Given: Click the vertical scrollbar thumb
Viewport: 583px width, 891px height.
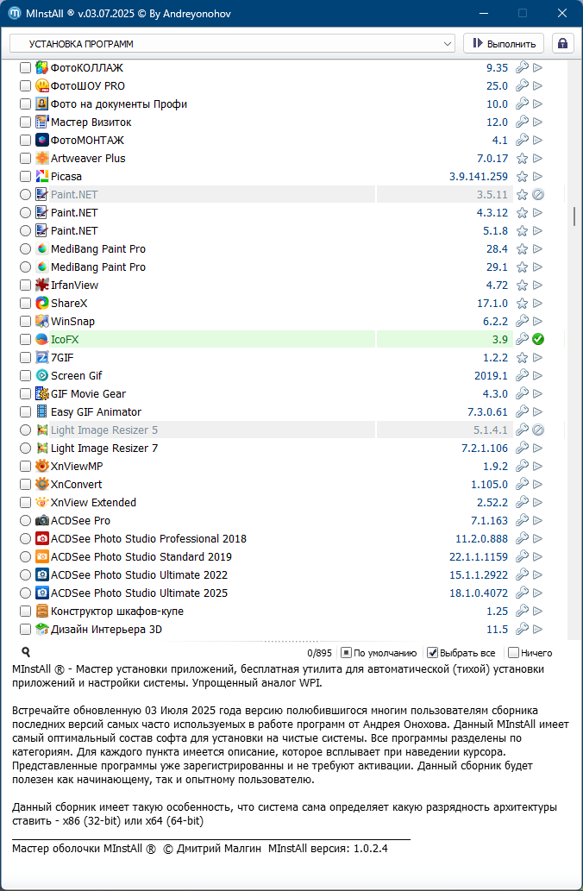Looking at the screenshot, I should pyautogui.click(x=574, y=216).
